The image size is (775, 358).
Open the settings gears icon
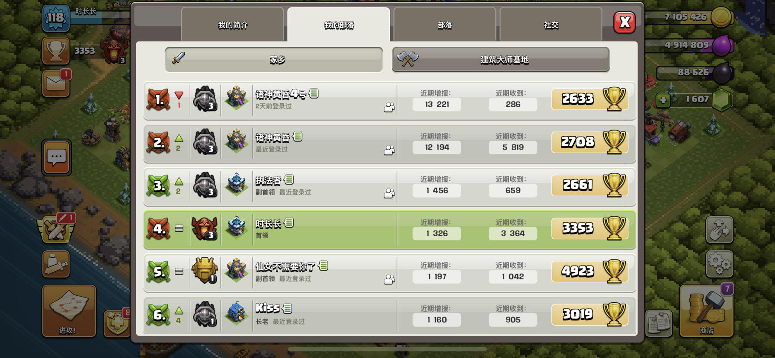719,263
